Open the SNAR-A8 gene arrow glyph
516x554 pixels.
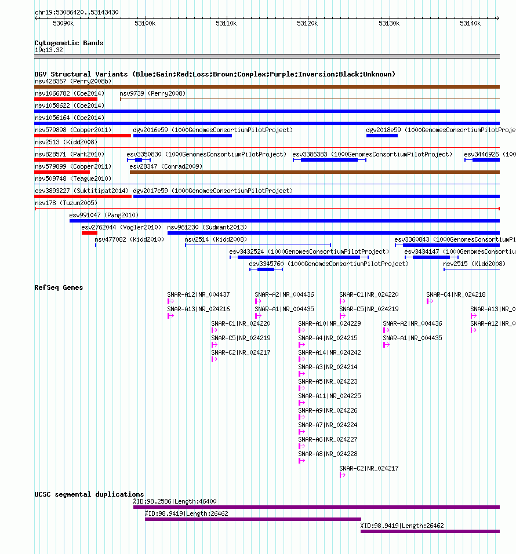tap(301, 461)
